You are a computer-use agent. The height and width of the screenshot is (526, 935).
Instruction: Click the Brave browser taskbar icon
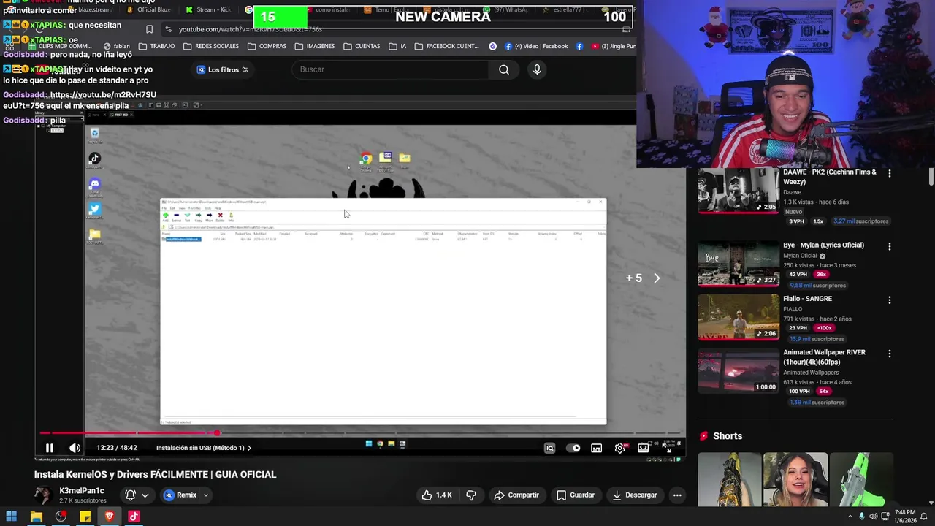pos(110,517)
